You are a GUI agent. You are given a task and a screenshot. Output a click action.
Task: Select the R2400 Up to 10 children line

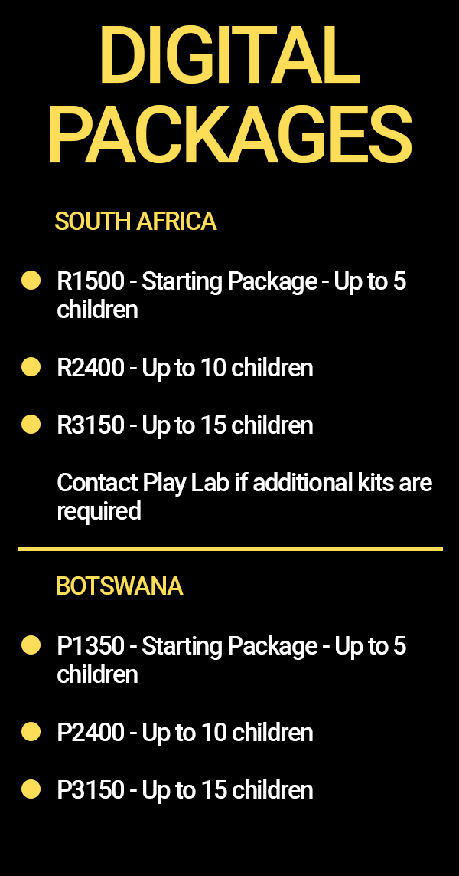185,368
